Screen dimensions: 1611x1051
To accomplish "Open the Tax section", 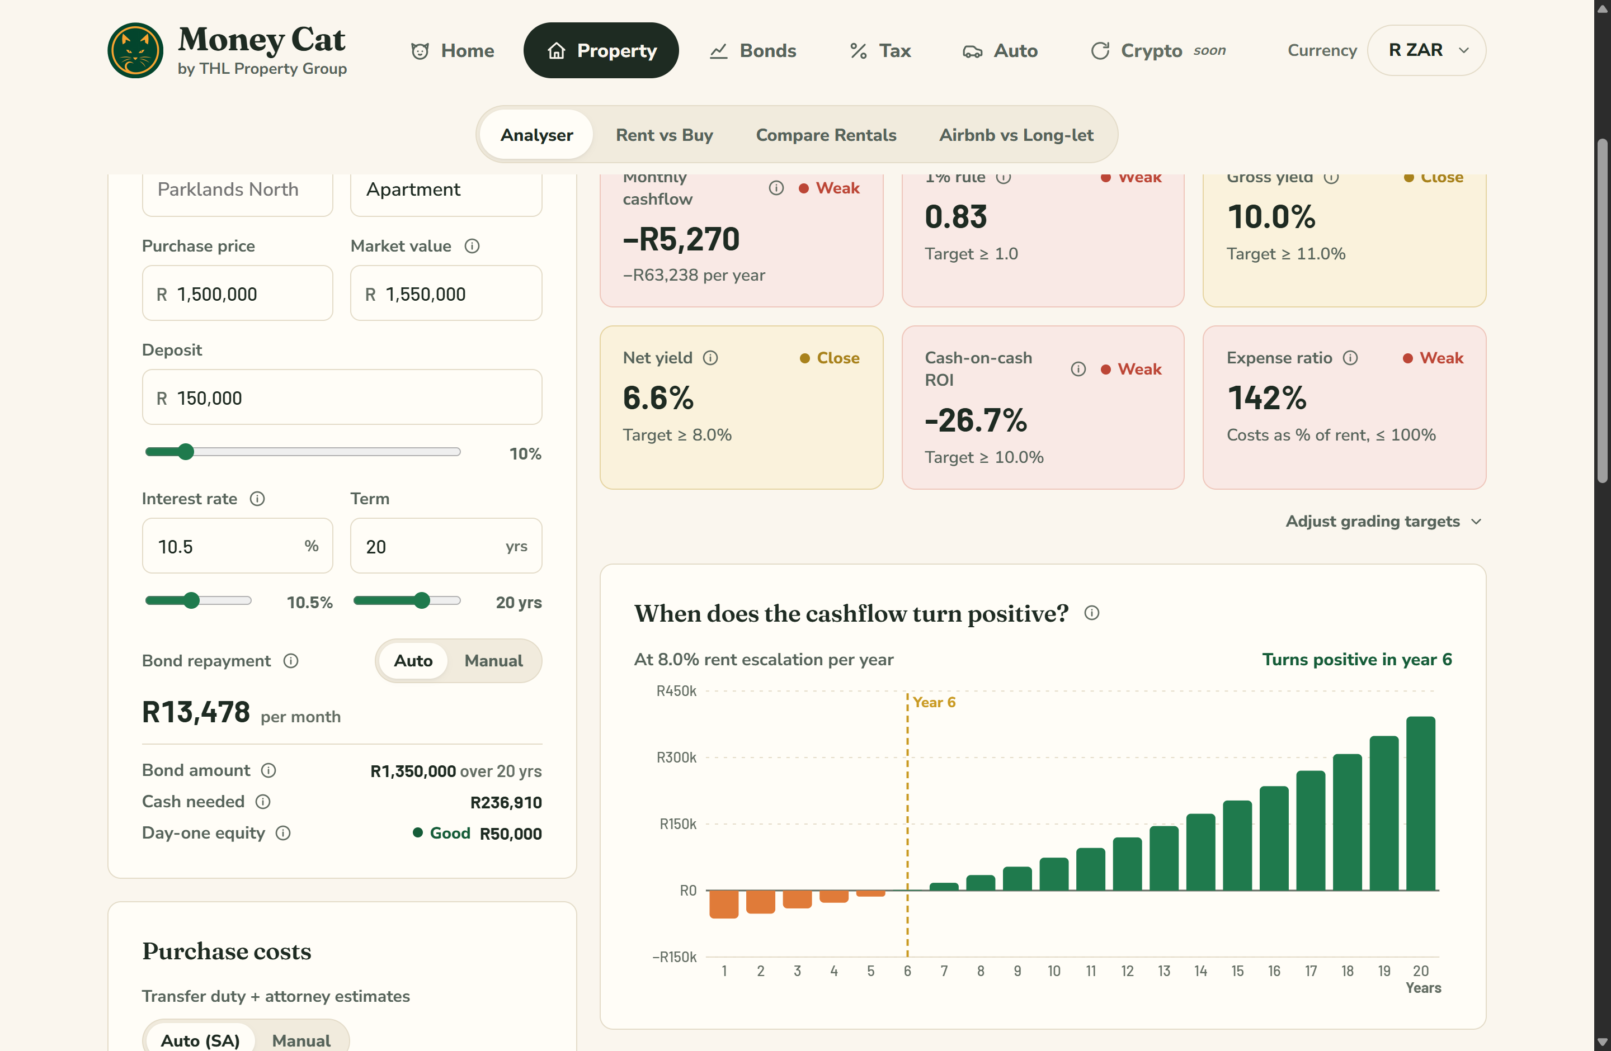I will tap(880, 51).
